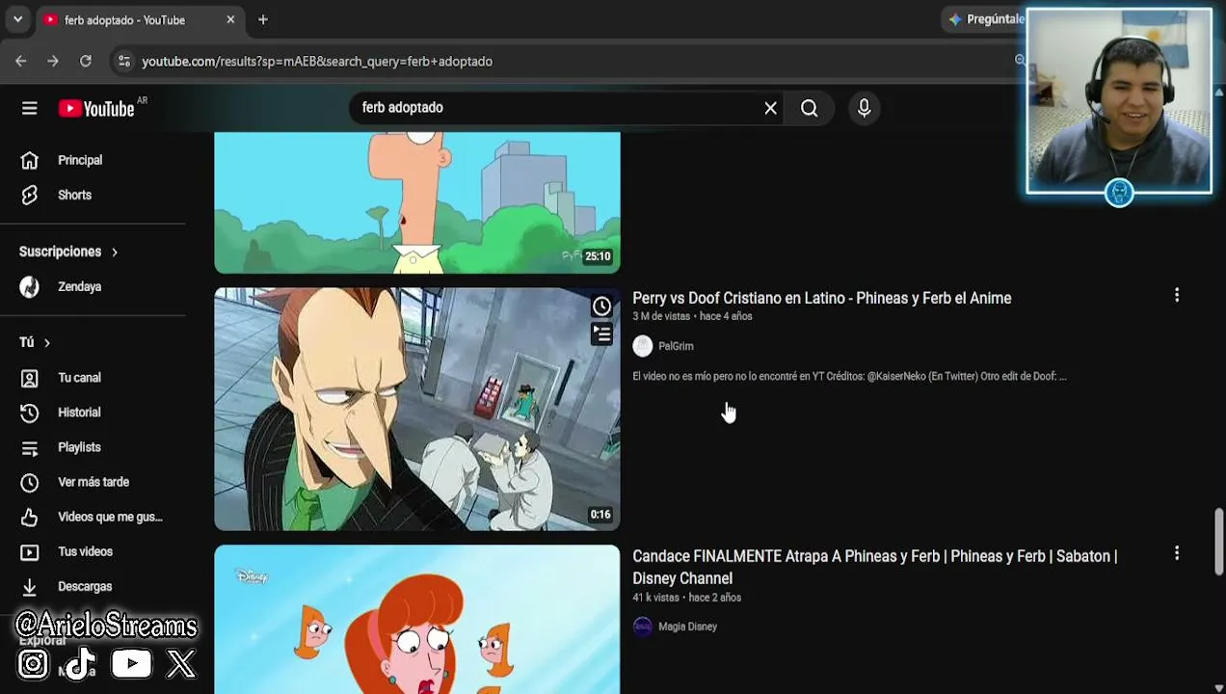Expand the Suscripciones section

pos(68,252)
